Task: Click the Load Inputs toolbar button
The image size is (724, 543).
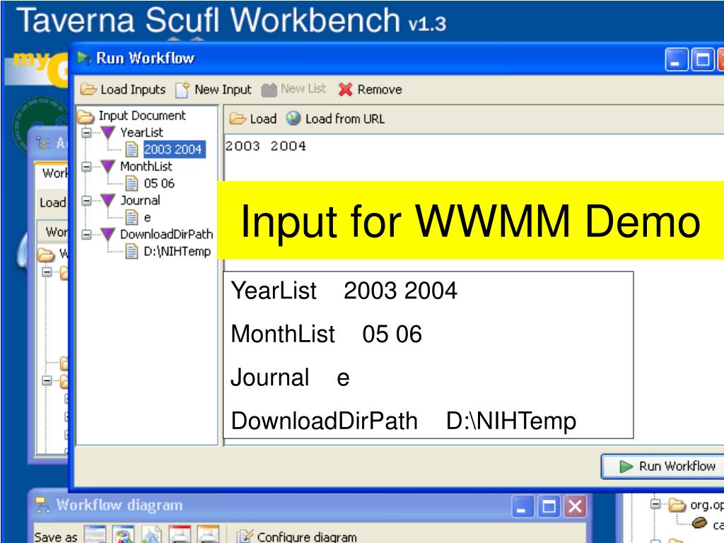Action: tap(123, 89)
